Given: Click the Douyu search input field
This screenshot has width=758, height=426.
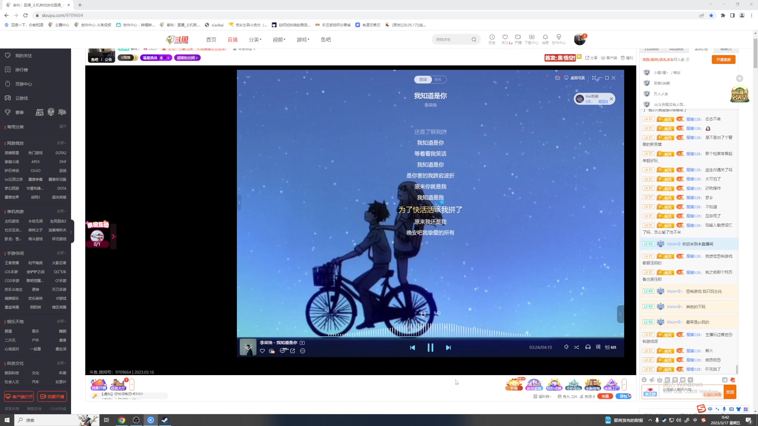Looking at the screenshot, I should coord(452,39).
